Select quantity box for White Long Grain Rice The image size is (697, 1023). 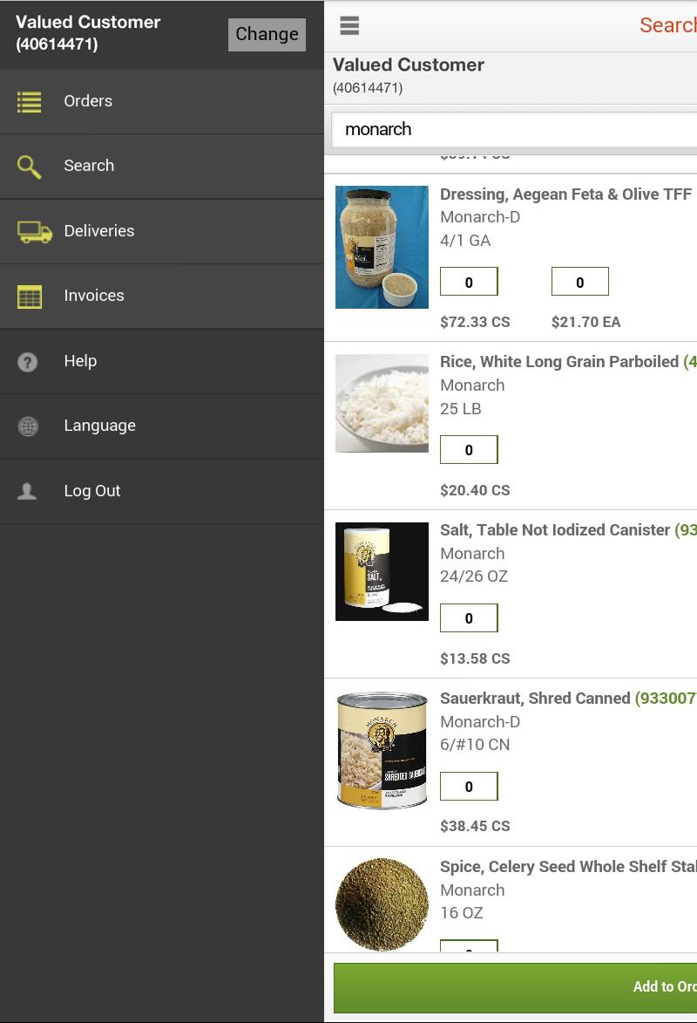point(469,450)
